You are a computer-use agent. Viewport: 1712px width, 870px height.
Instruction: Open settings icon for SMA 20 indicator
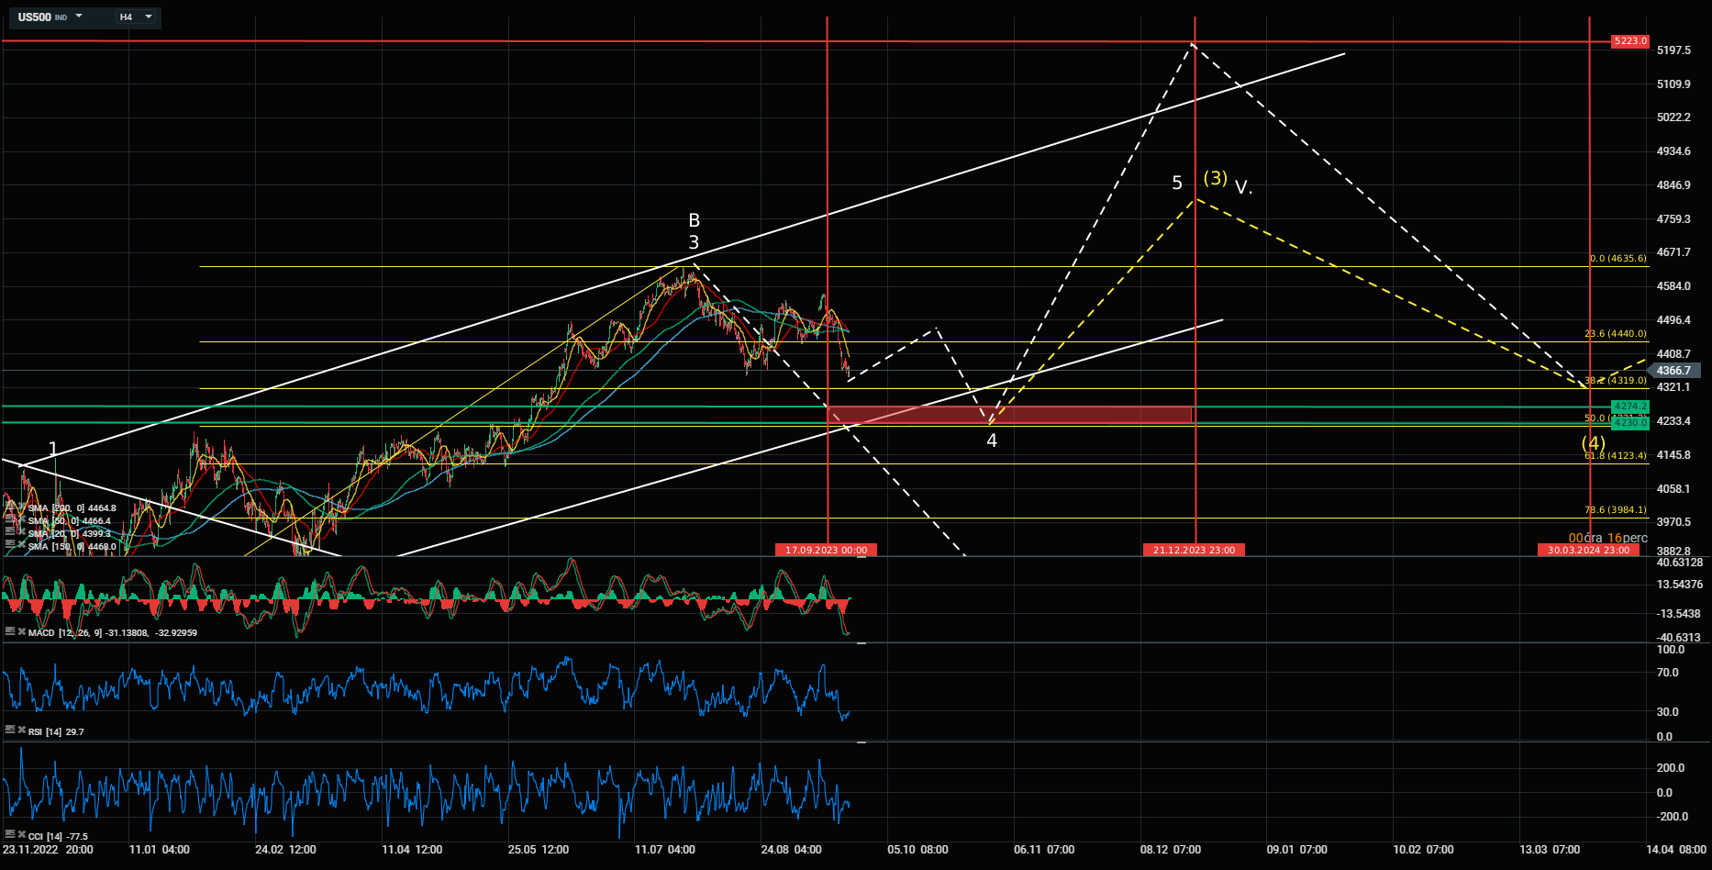click(10, 533)
